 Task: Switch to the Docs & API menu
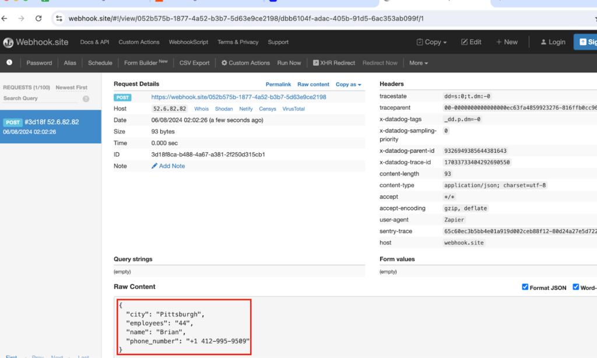click(94, 41)
